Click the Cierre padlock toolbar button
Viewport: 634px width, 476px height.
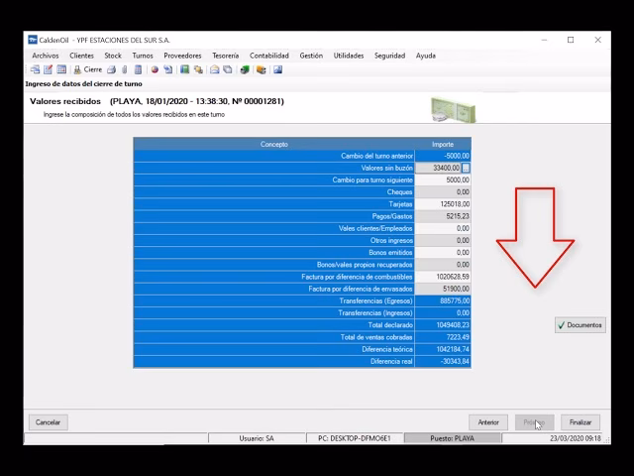[x=87, y=69]
